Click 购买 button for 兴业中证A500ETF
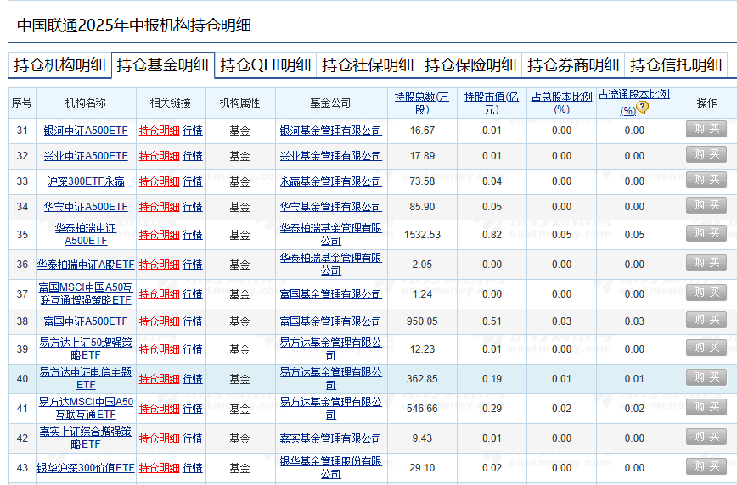 point(706,154)
